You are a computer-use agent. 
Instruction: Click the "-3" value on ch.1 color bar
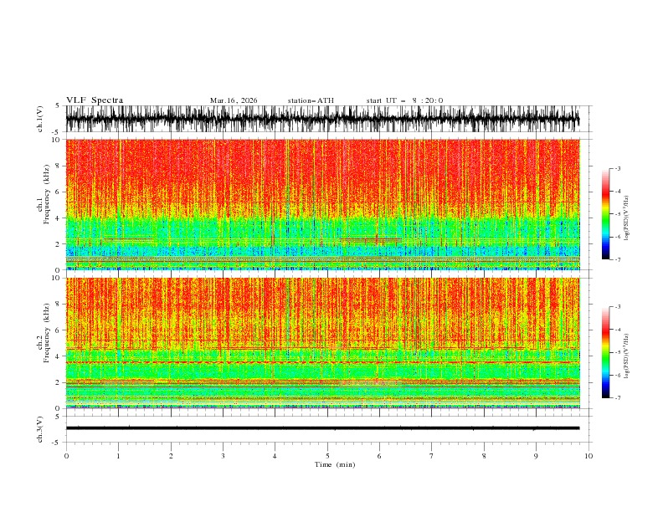[618, 168]
